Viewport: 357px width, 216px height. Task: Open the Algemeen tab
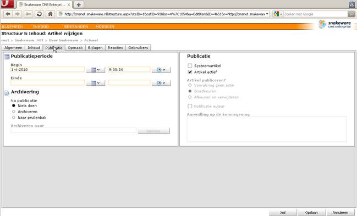click(x=13, y=48)
